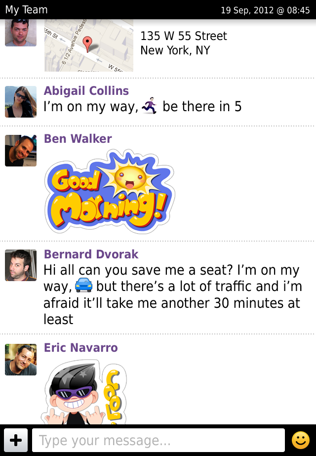Tap the Bernard Dvorak sender name
Image resolution: width=316 pixels, height=456 pixels.
click(91, 254)
